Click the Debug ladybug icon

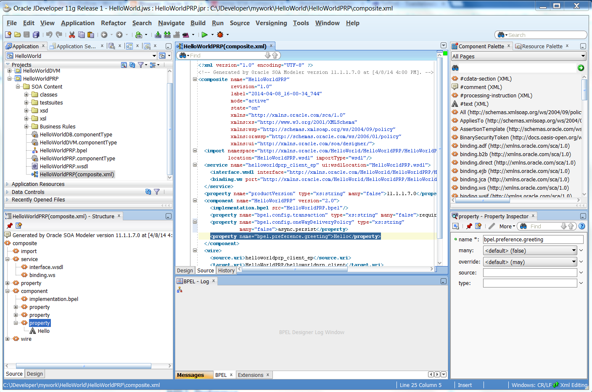220,35
